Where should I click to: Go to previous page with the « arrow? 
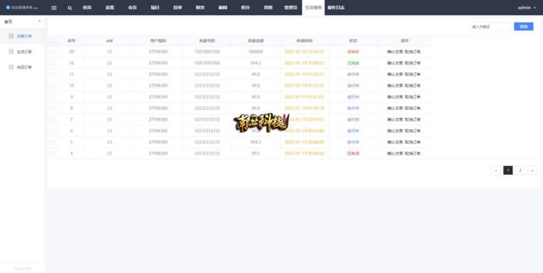(x=495, y=170)
